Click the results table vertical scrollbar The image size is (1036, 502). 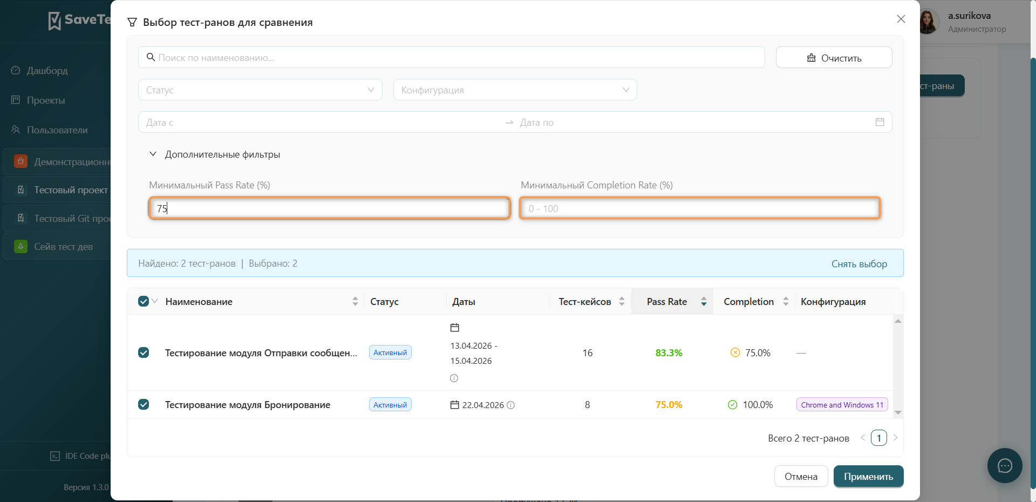pyautogui.click(x=898, y=367)
